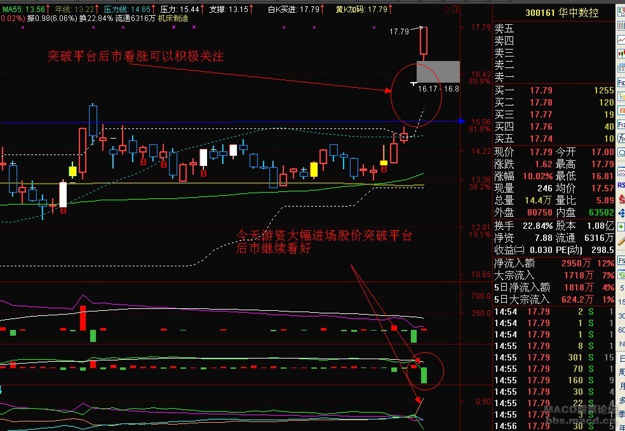This screenshot has height=431, width=625.
Task: Open the tree structure icon in toolbar
Action: (x=621, y=97)
